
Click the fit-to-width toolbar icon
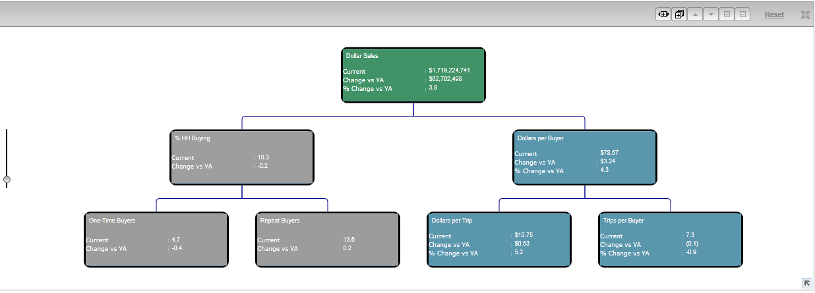pos(663,14)
